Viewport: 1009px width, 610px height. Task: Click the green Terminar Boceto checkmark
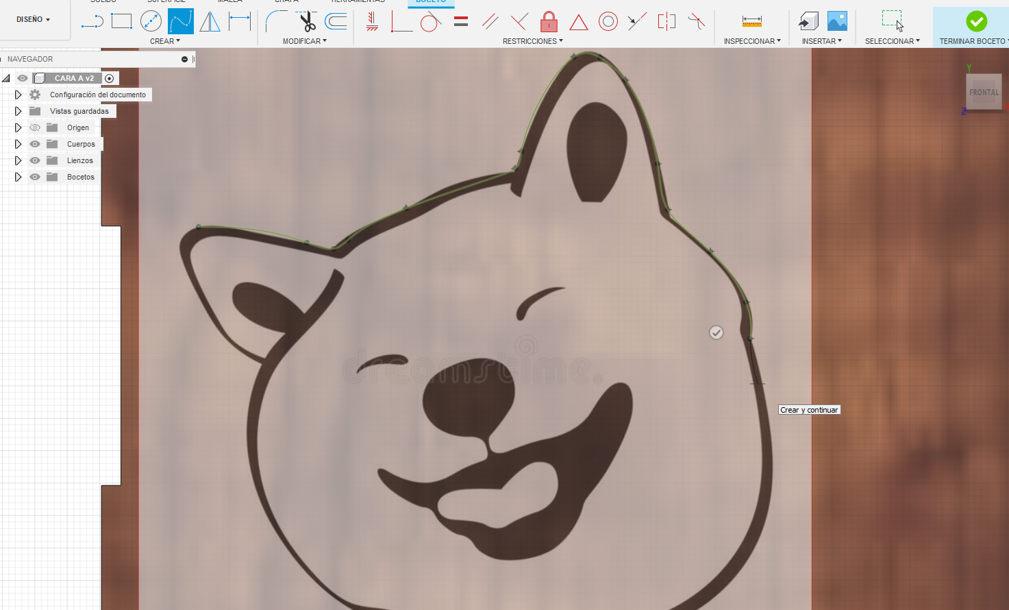coord(977,21)
